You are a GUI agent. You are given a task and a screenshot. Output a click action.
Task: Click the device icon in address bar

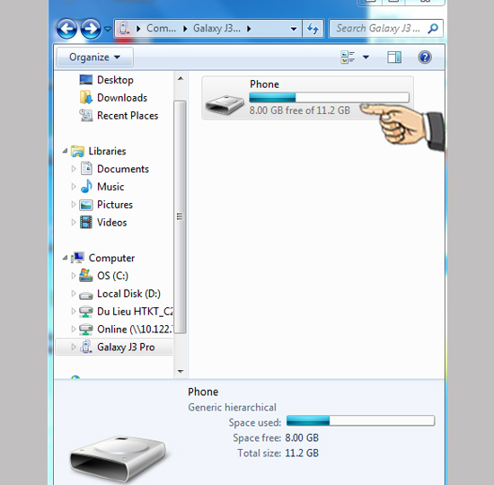click(x=124, y=29)
